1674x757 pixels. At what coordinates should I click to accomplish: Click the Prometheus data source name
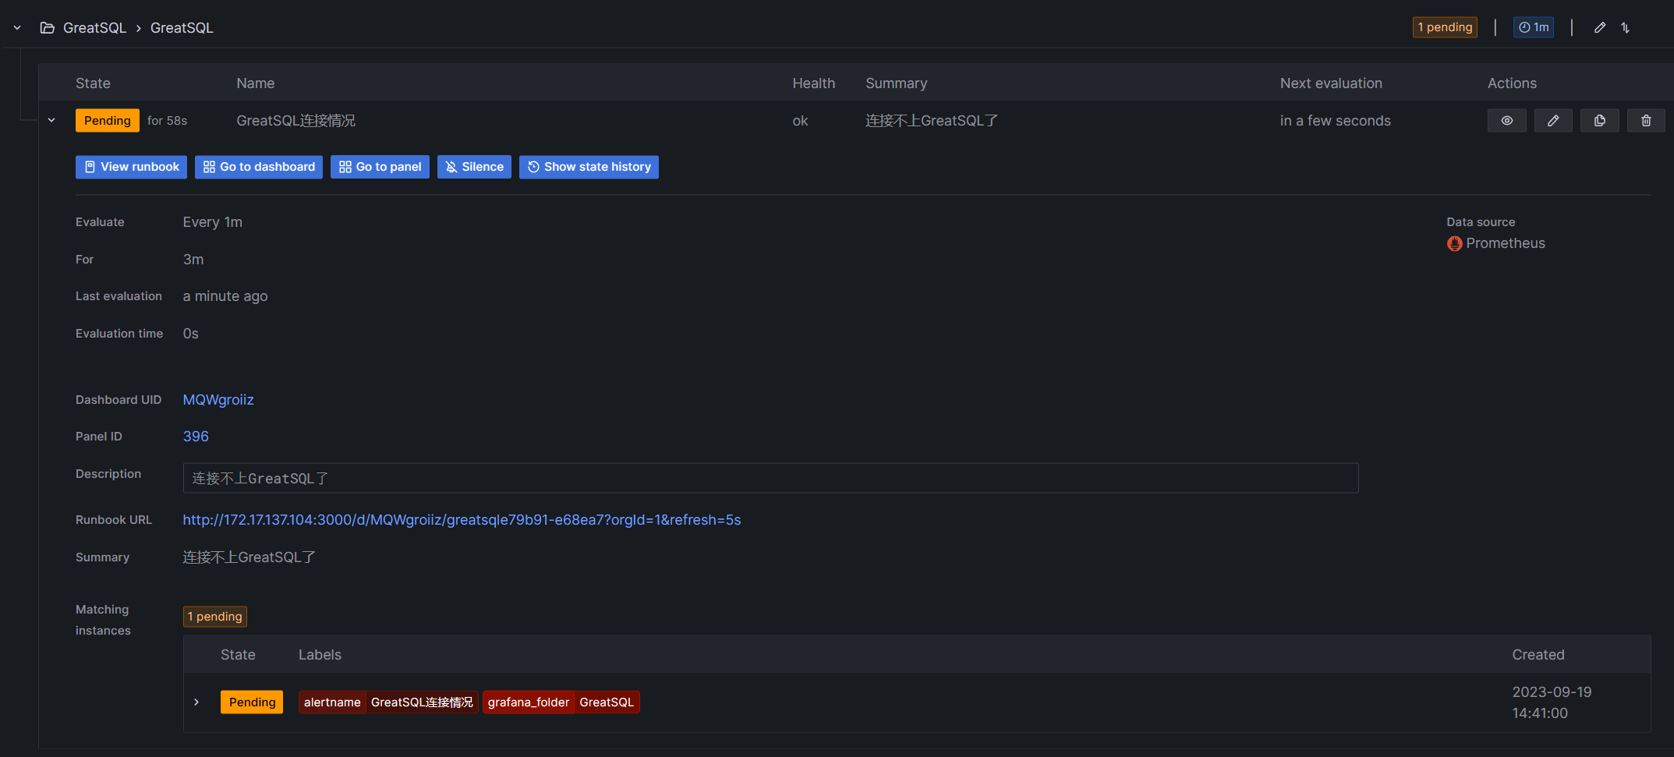pyautogui.click(x=1506, y=243)
